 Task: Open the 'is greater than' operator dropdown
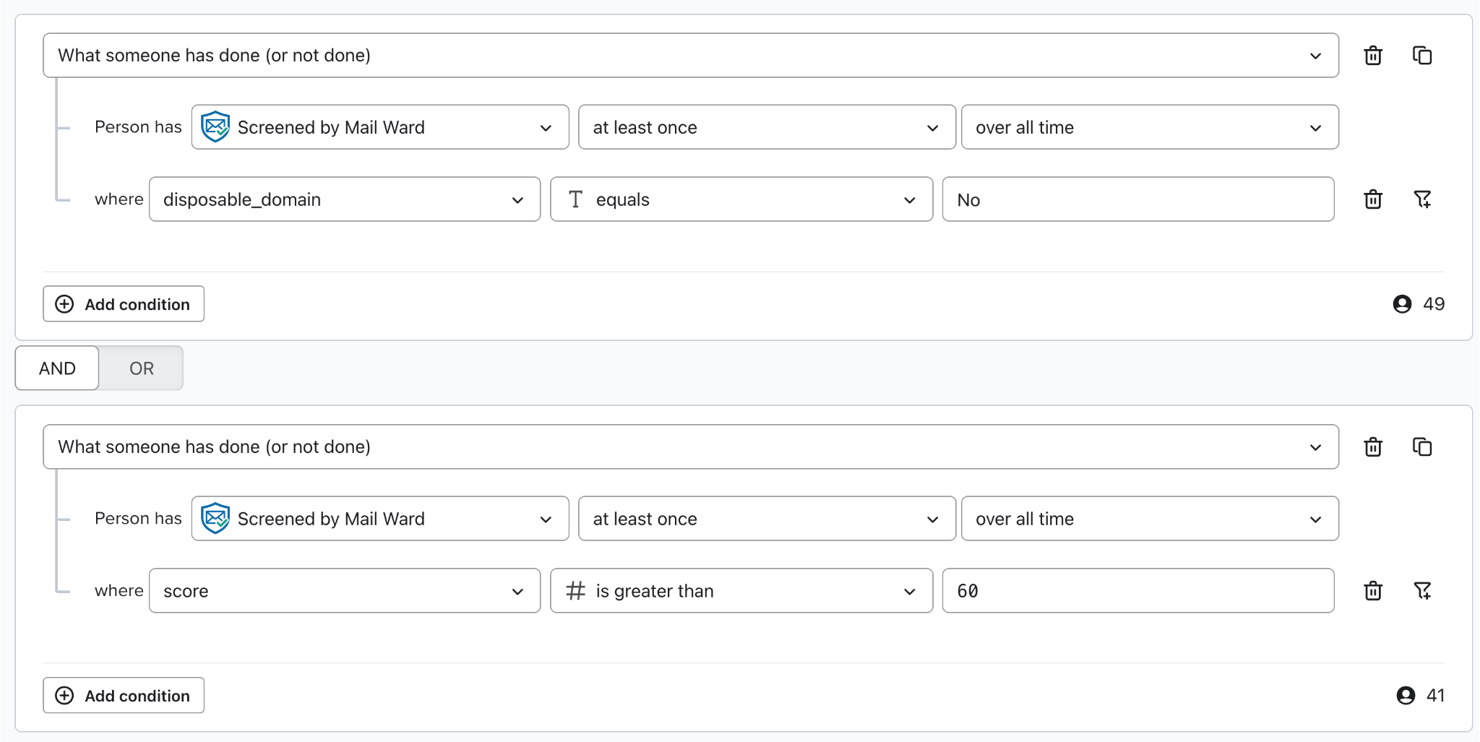click(741, 591)
